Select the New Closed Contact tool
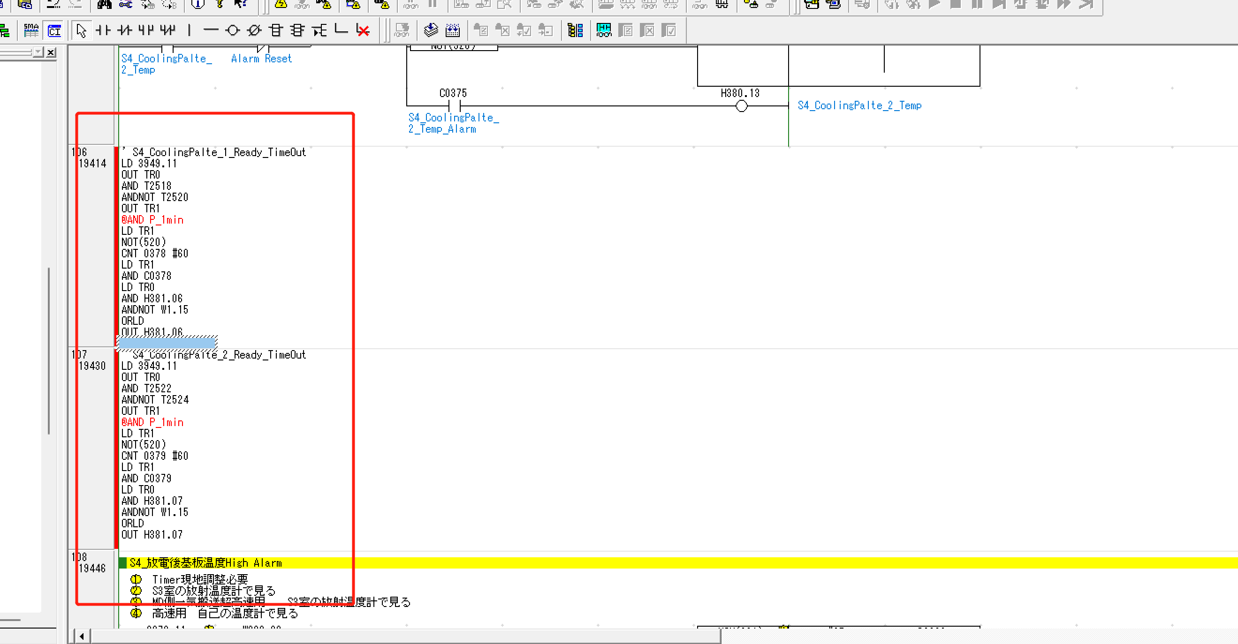The width and height of the screenshot is (1238, 644). 124,31
